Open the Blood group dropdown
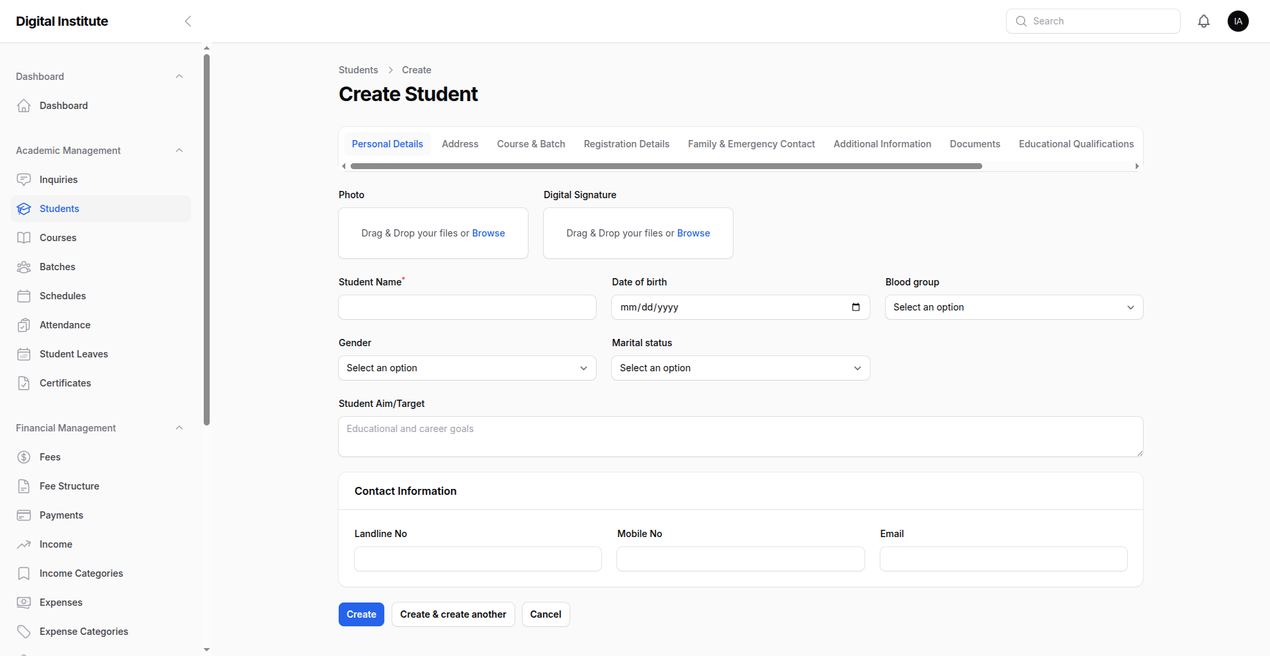This screenshot has height=656, width=1270. [x=1013, y=307]
